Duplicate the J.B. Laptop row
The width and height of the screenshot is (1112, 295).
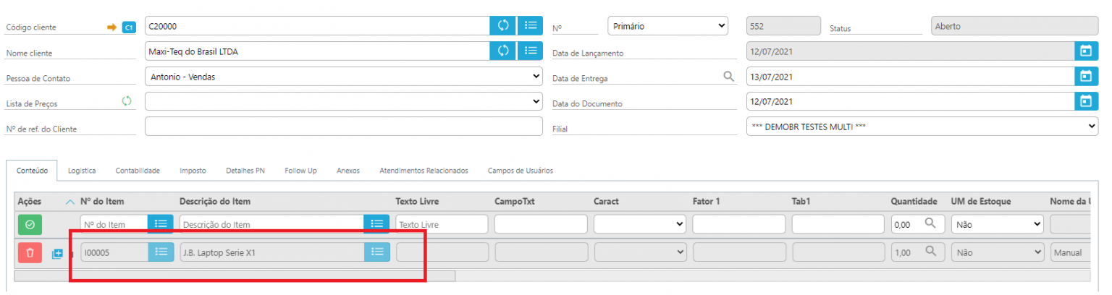(58, 254)
